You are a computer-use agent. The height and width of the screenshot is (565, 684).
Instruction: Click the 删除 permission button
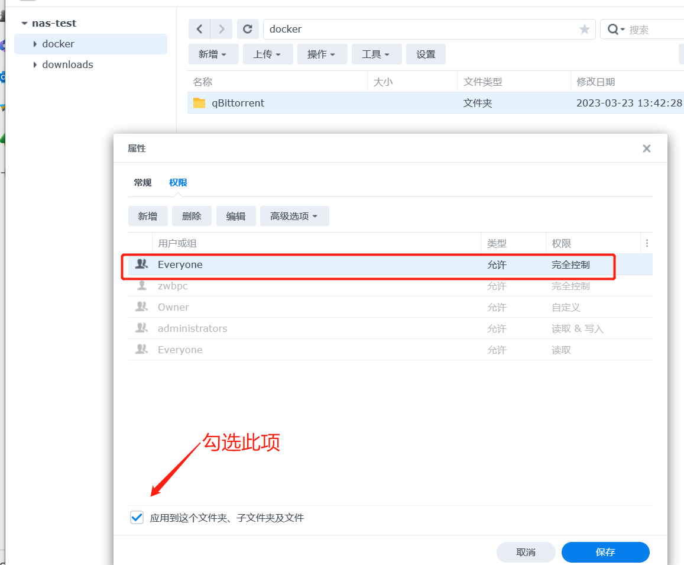[192, 216]
